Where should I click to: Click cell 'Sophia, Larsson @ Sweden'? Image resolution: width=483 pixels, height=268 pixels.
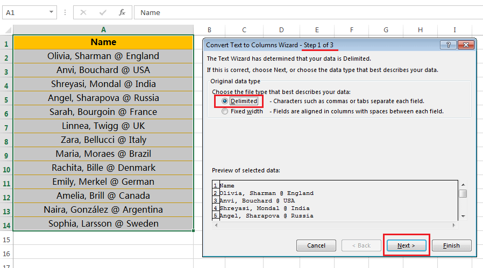pyautogui.click(x=103, y=223)
